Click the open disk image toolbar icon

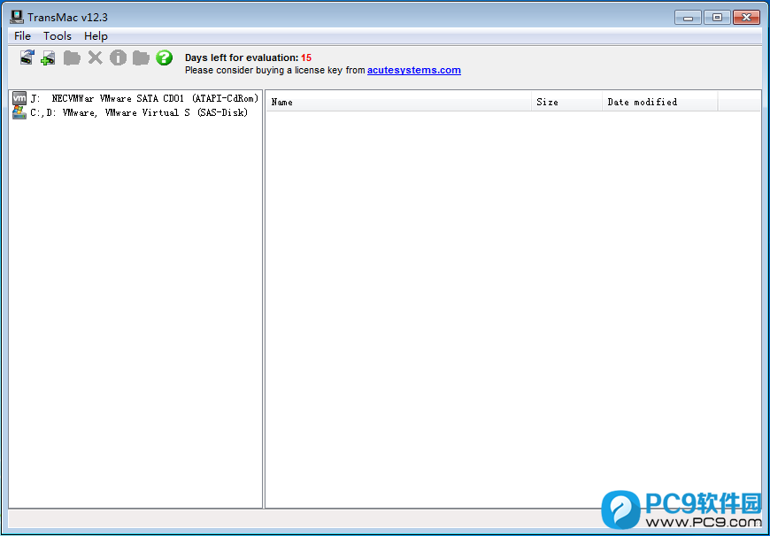tap(27, 57)
